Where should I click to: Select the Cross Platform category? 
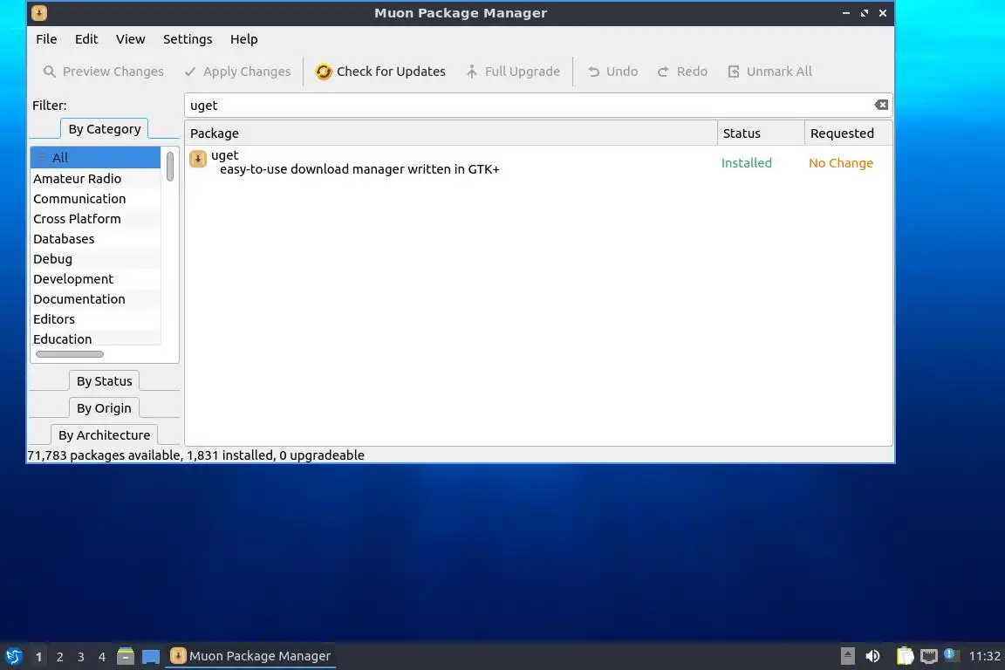tap(95, 219)
